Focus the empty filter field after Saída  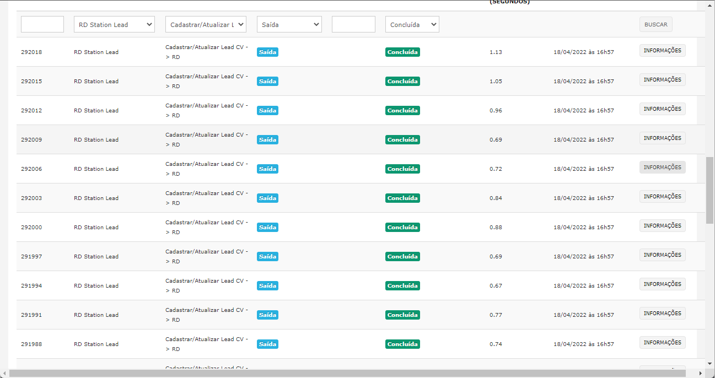(353, 24)
